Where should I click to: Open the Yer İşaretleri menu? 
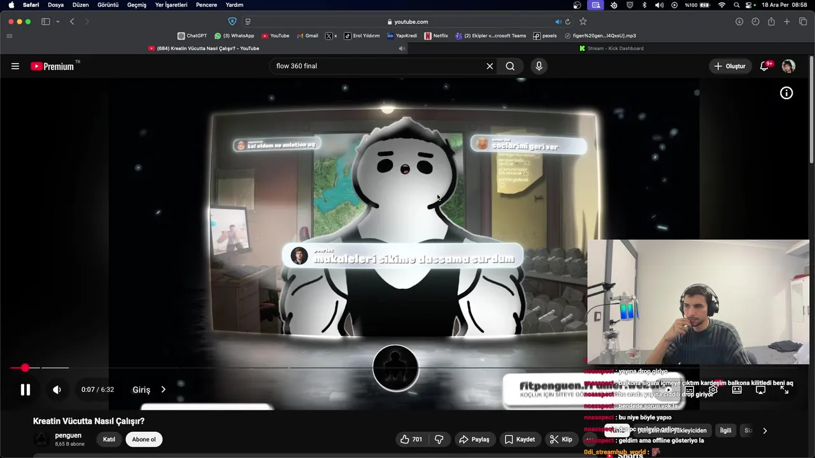click(x=171, y=5)
